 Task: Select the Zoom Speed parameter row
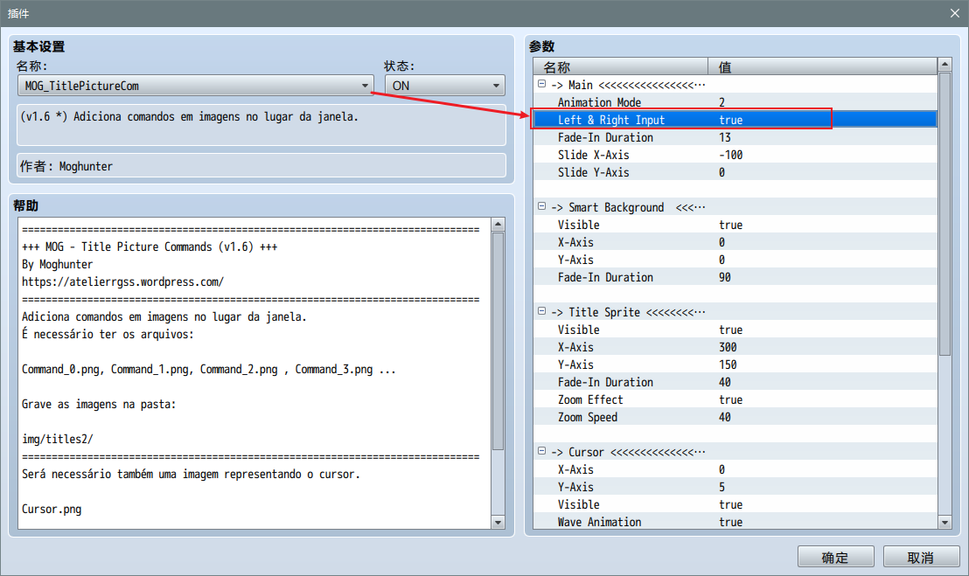[x=735, y=417]
